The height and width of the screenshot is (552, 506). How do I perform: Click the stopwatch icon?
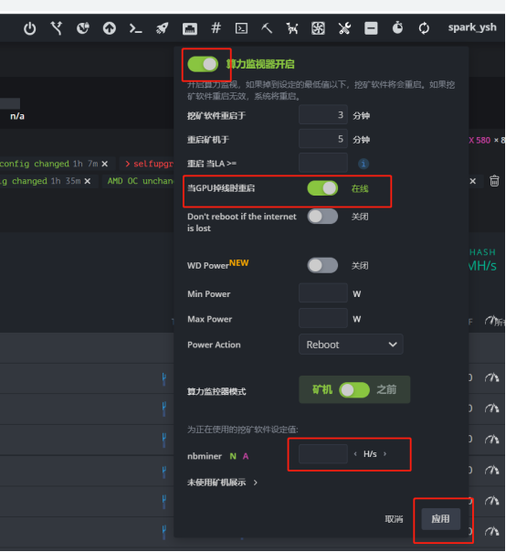pyautogui.click(x=397, y=27)
